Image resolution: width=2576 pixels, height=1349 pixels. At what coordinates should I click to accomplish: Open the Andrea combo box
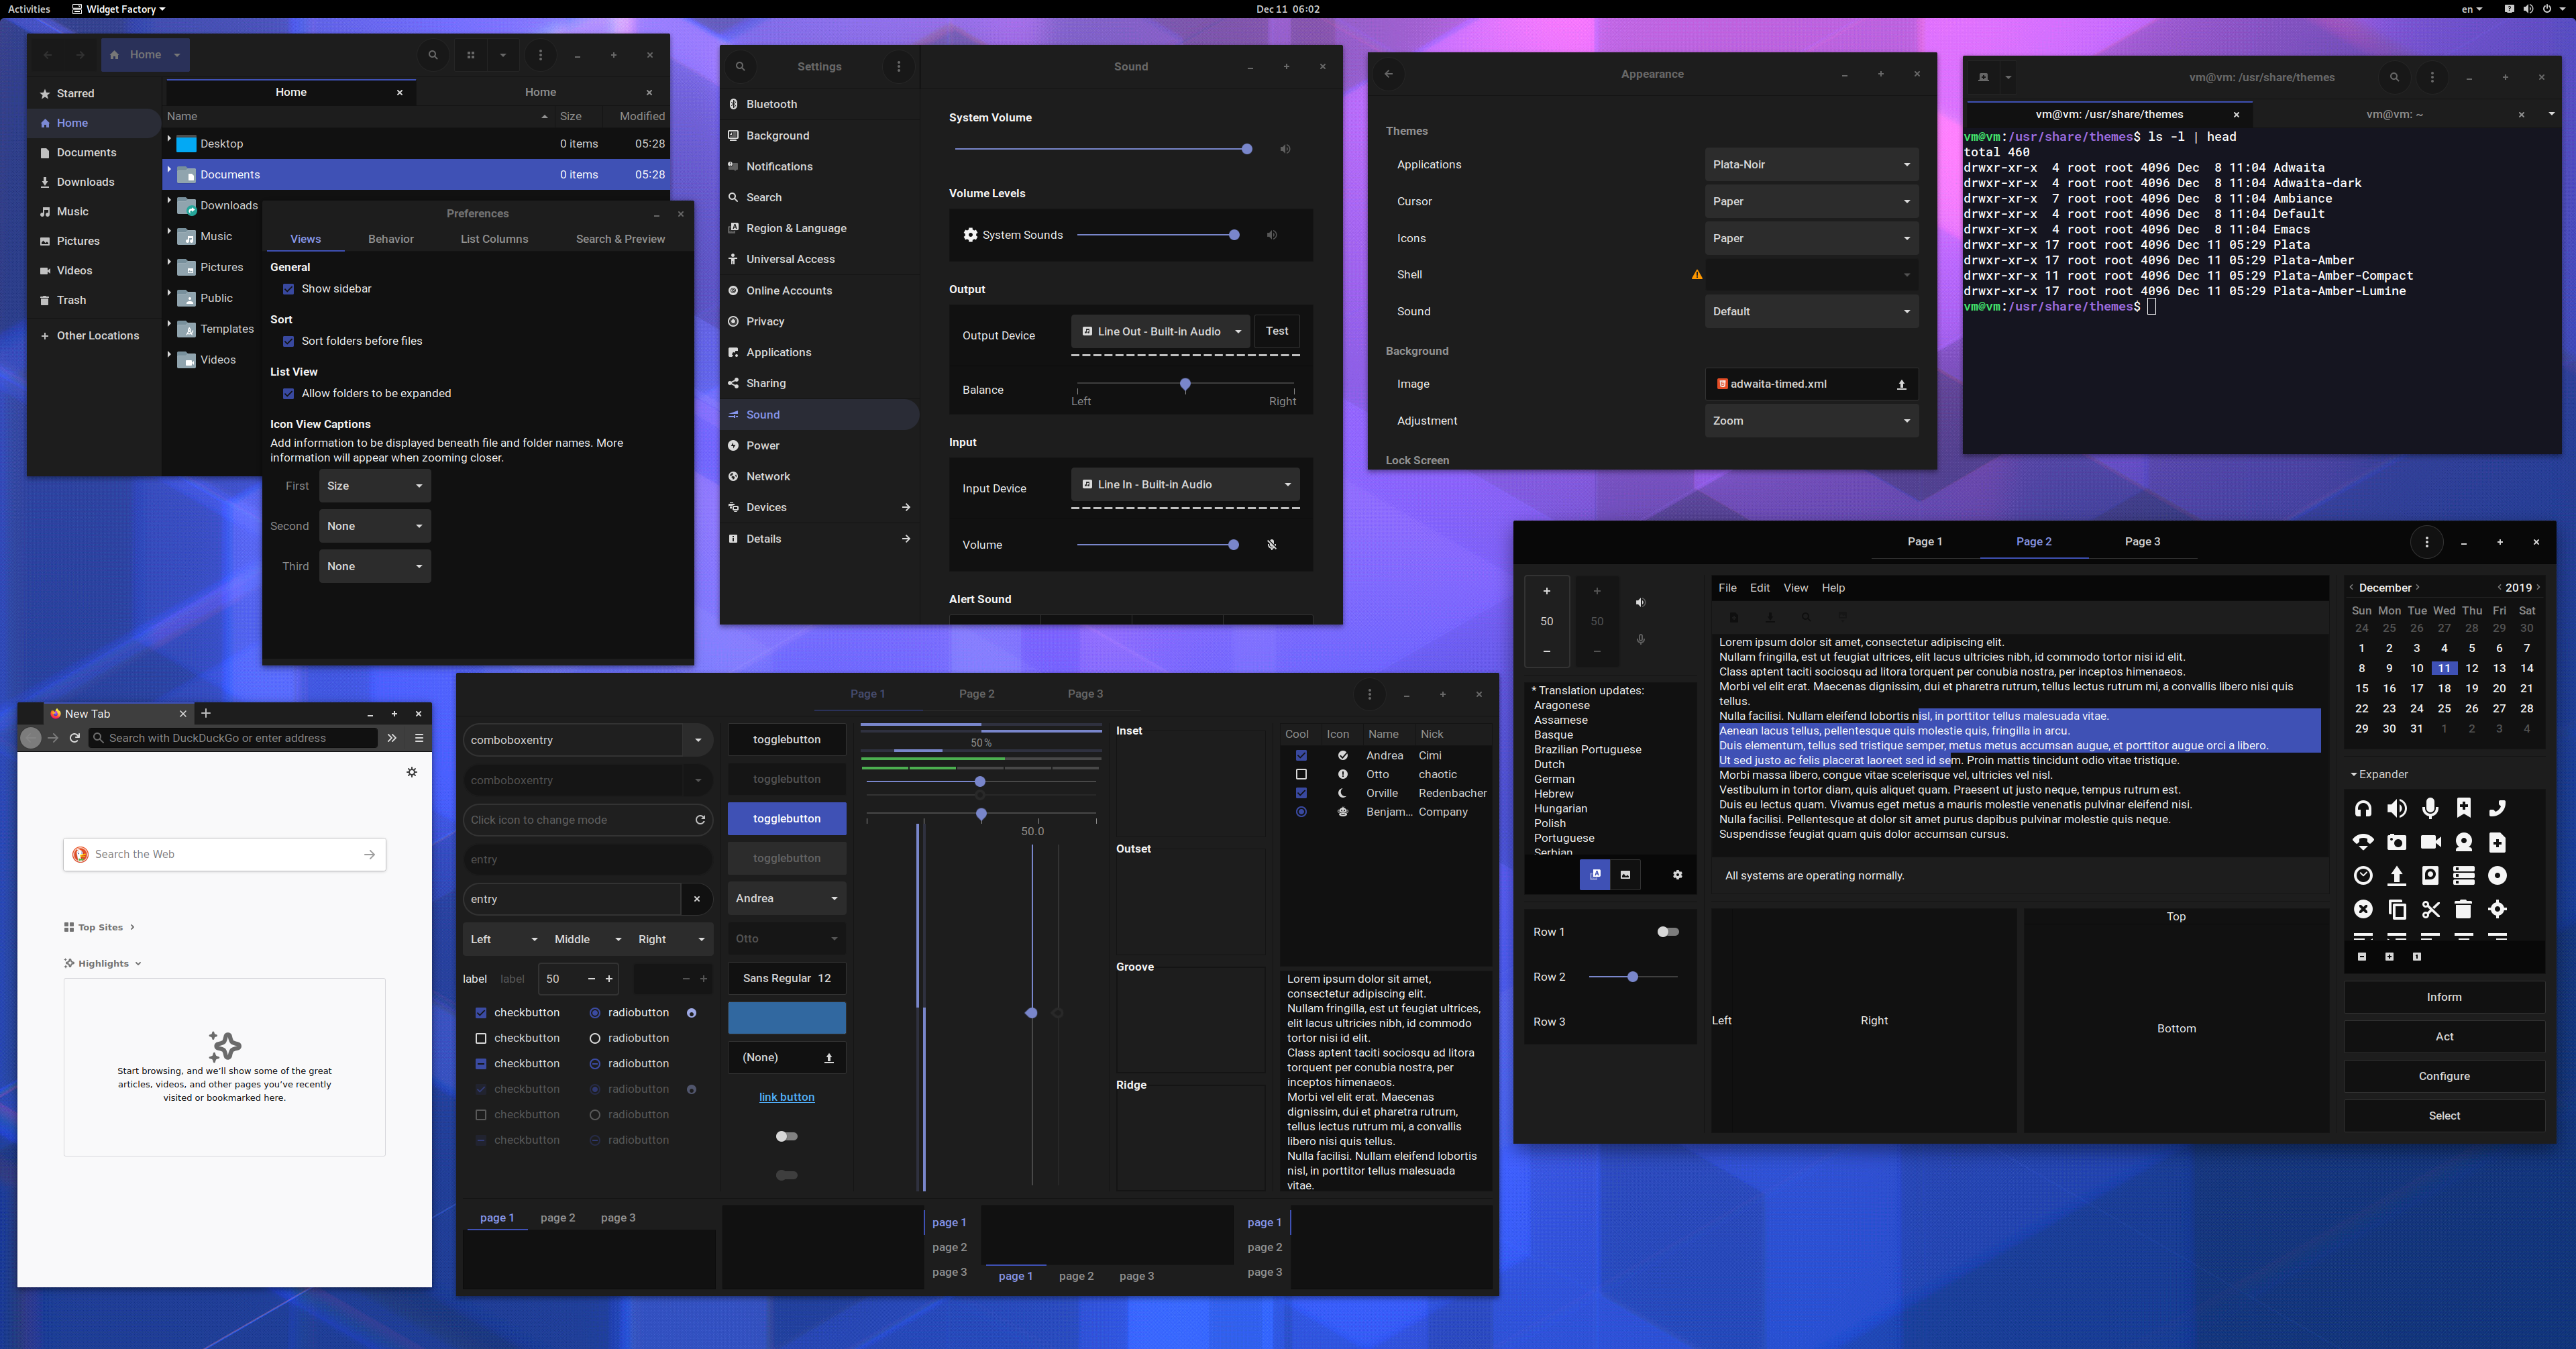(787, 898)
